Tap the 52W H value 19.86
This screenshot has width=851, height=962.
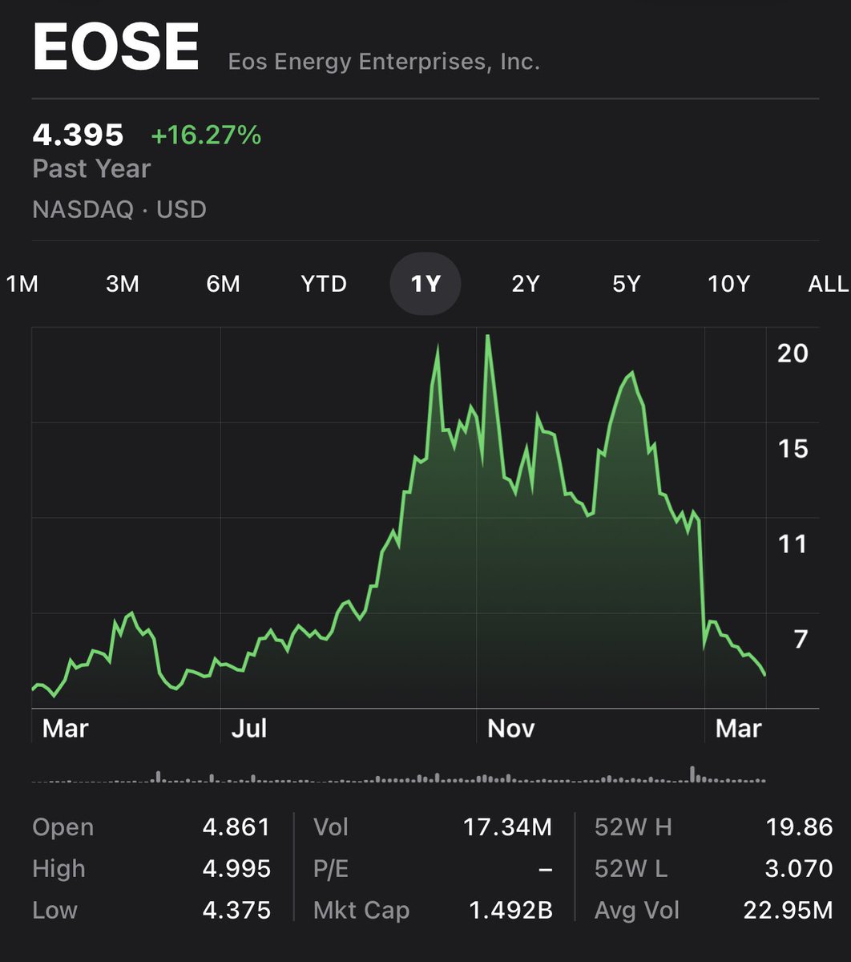click(x=799, y=827)
